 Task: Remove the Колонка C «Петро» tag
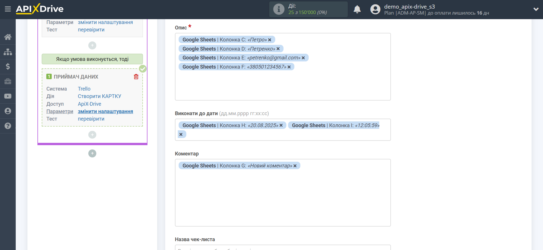(x=269, y=40)
